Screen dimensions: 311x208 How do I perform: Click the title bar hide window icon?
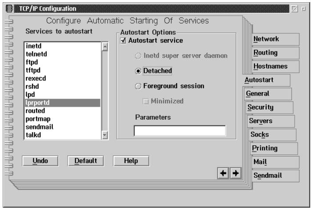click(x=295, y=9)
